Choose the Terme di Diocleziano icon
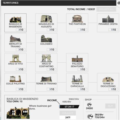 (108, 79)
